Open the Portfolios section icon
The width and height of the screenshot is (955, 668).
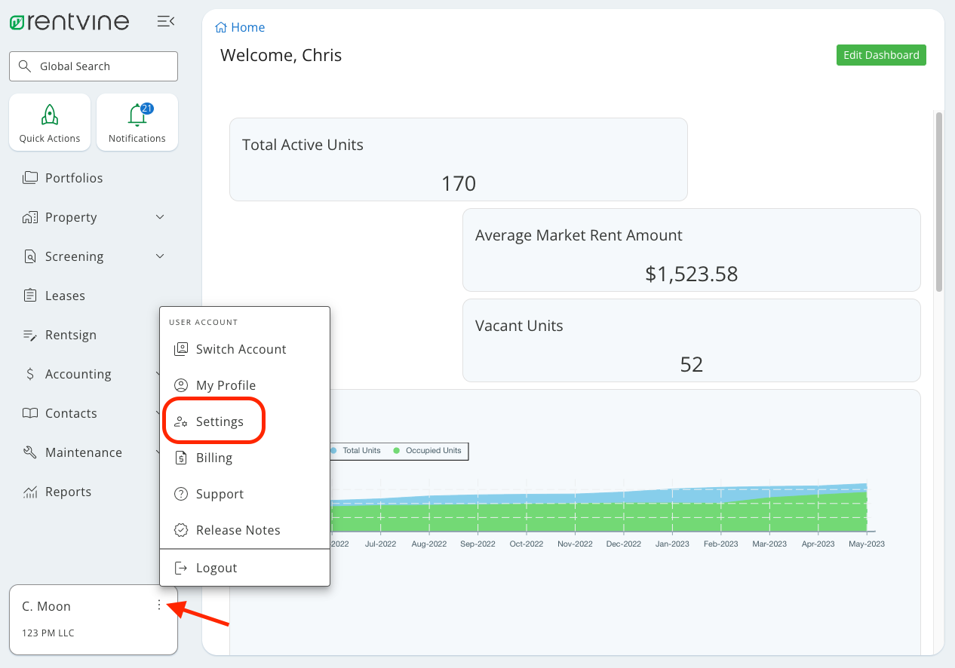coord(29,178)
